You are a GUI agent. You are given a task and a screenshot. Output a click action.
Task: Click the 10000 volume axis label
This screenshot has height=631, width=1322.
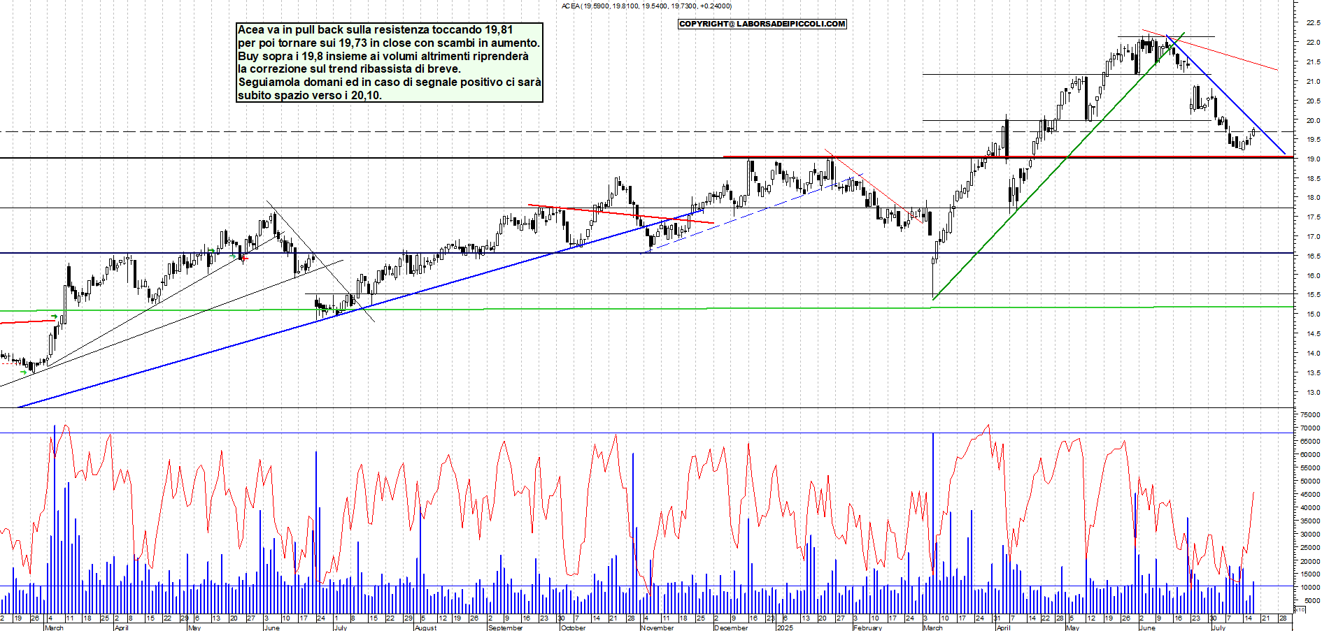[x=1310, y=588]
